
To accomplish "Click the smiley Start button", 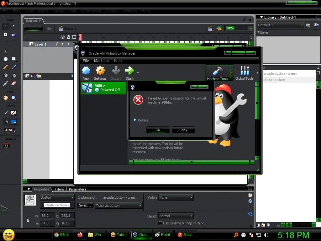I will [x=8, y=235].
